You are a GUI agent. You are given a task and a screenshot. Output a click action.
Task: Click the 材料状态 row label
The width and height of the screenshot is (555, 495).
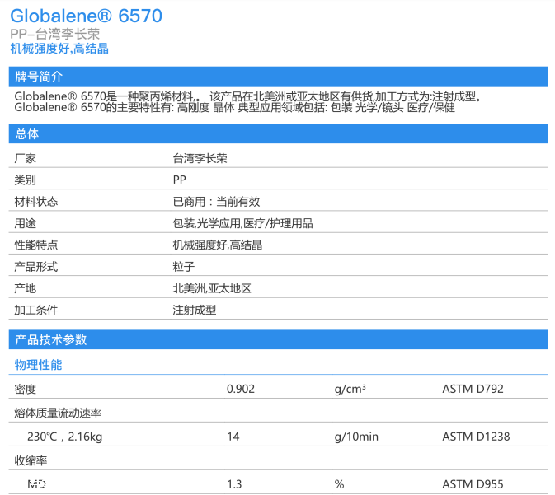36,202
